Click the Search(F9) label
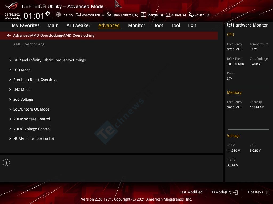 [155, 15]
